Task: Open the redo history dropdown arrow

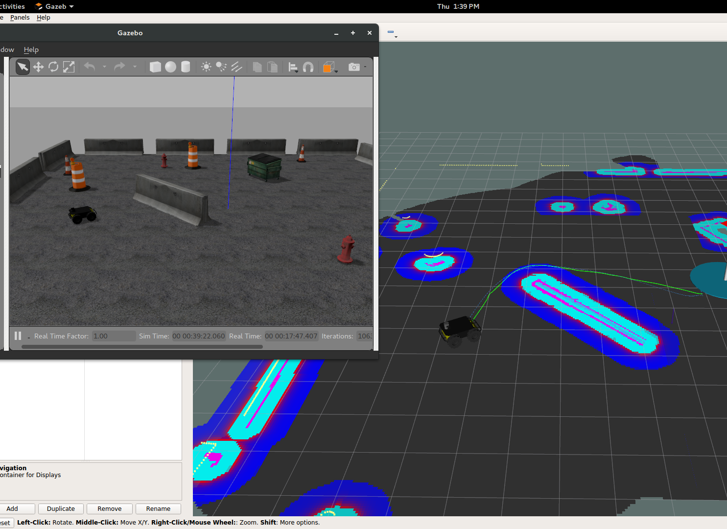Action: (135, 67)
